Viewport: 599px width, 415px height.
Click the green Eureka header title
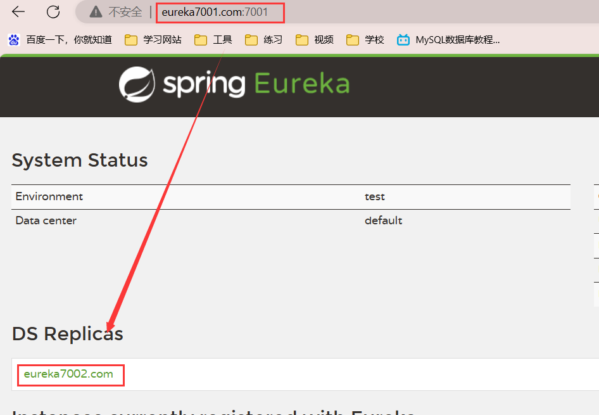(302, 83)
